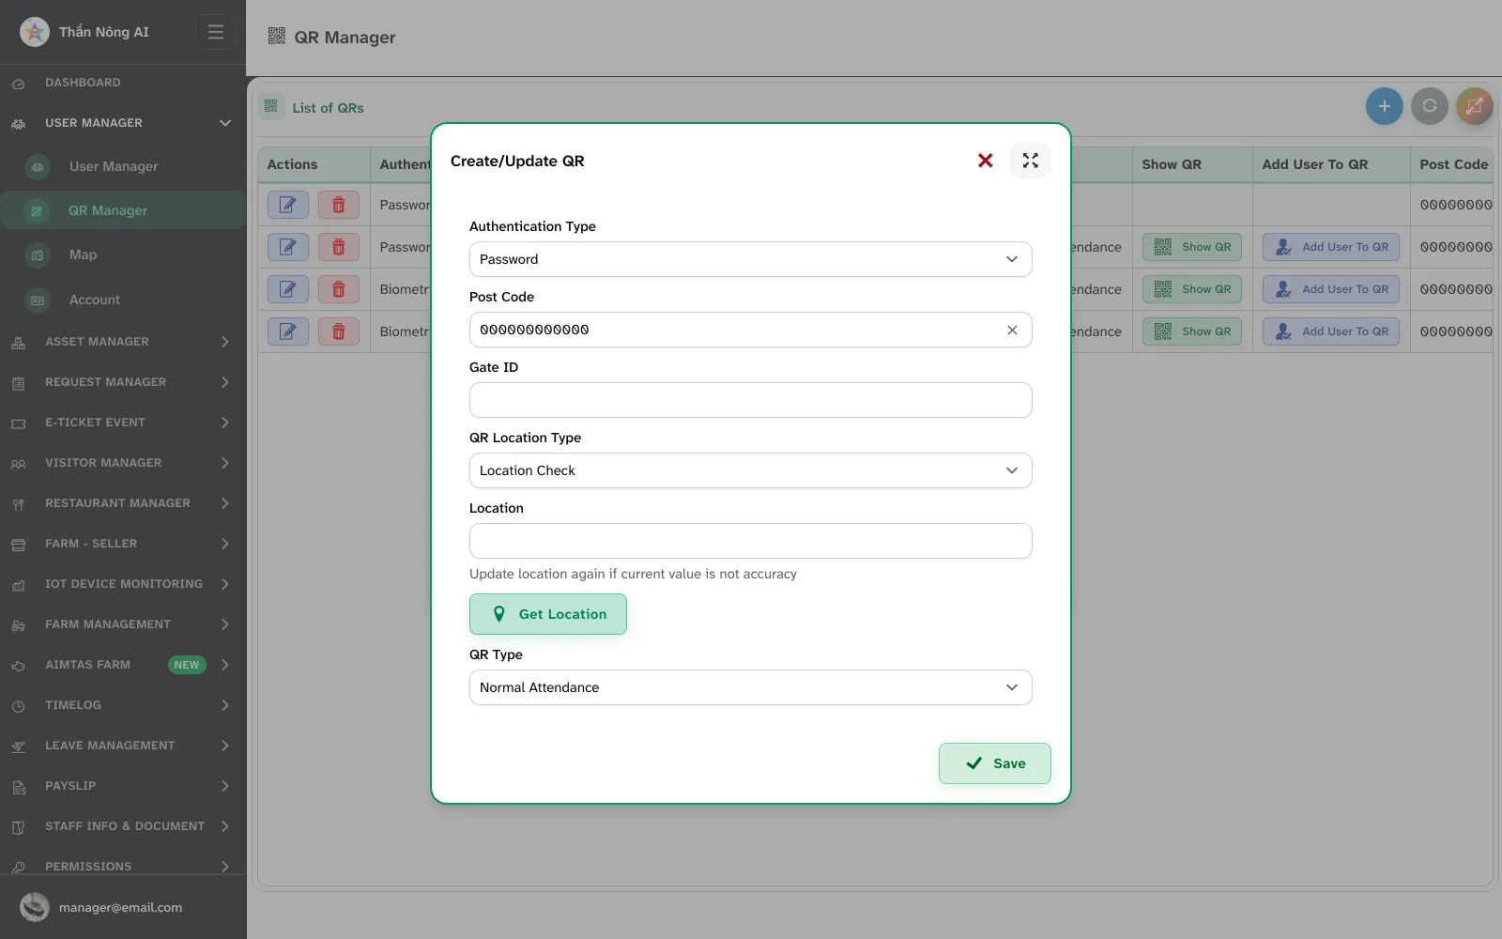This screenshot has width=1502, height=939.
Task: Click the Post Code column header
Action: click(x=1453, y=164)
